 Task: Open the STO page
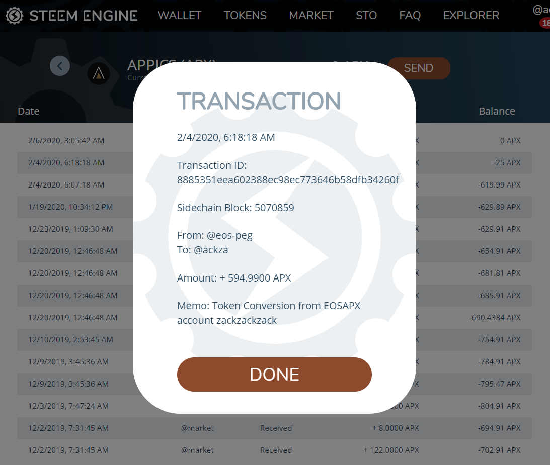point(366,16)
